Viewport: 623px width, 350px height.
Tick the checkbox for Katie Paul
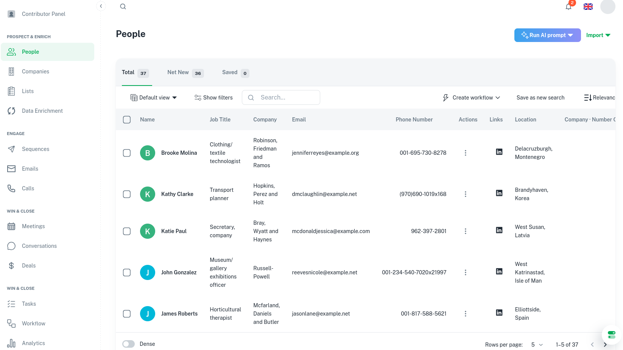click(127, 231)
